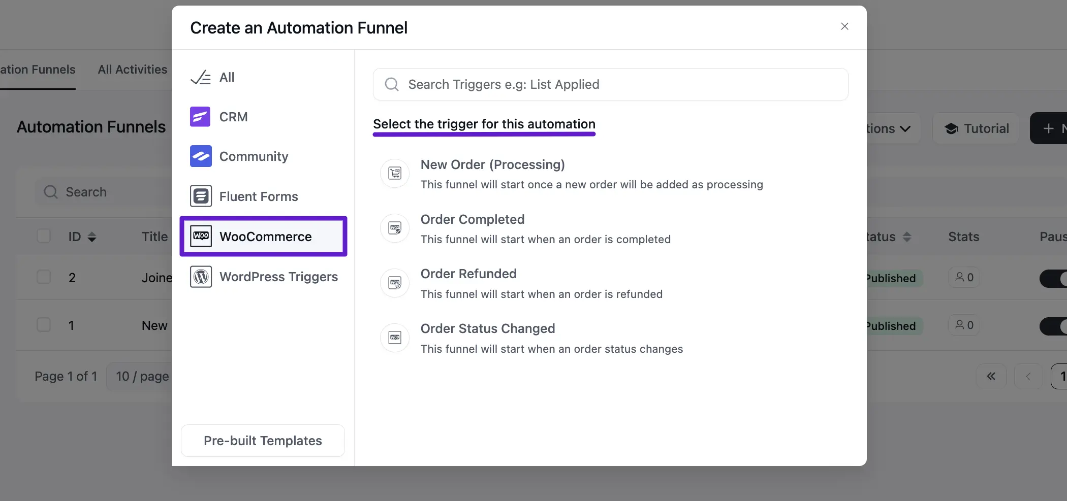Click 'Select the trigger for this automation' heading
The width and height of the screenshot is (1067, 501).
484,124
